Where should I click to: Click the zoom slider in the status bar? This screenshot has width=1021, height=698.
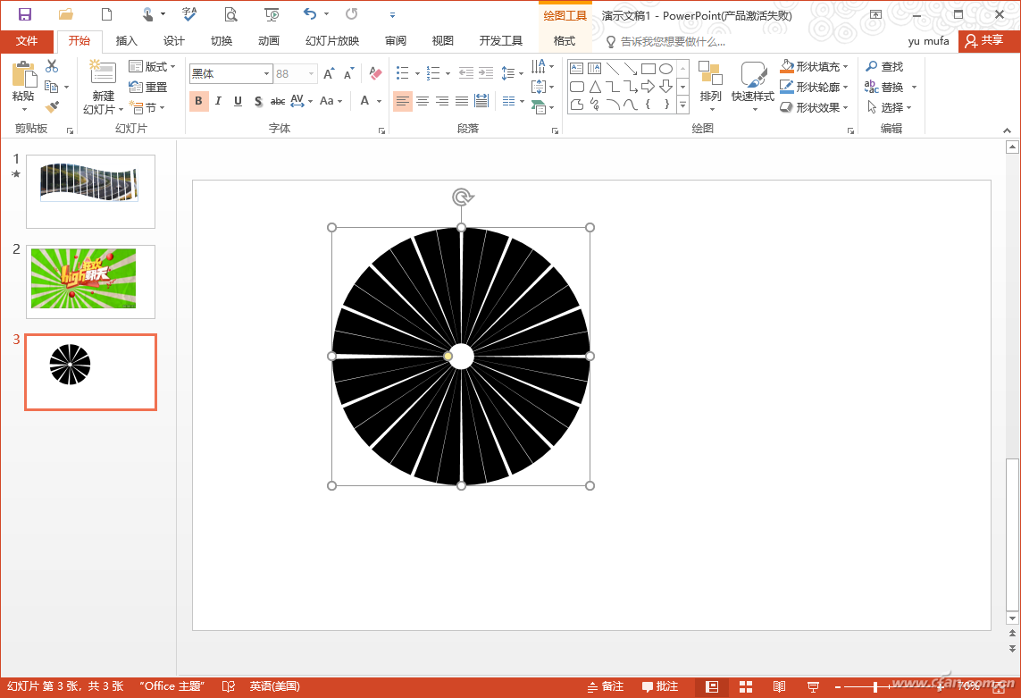click(x=875, y=686)
